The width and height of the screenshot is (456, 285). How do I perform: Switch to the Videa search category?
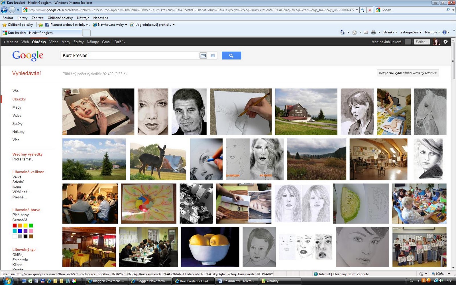coord(17,115)
